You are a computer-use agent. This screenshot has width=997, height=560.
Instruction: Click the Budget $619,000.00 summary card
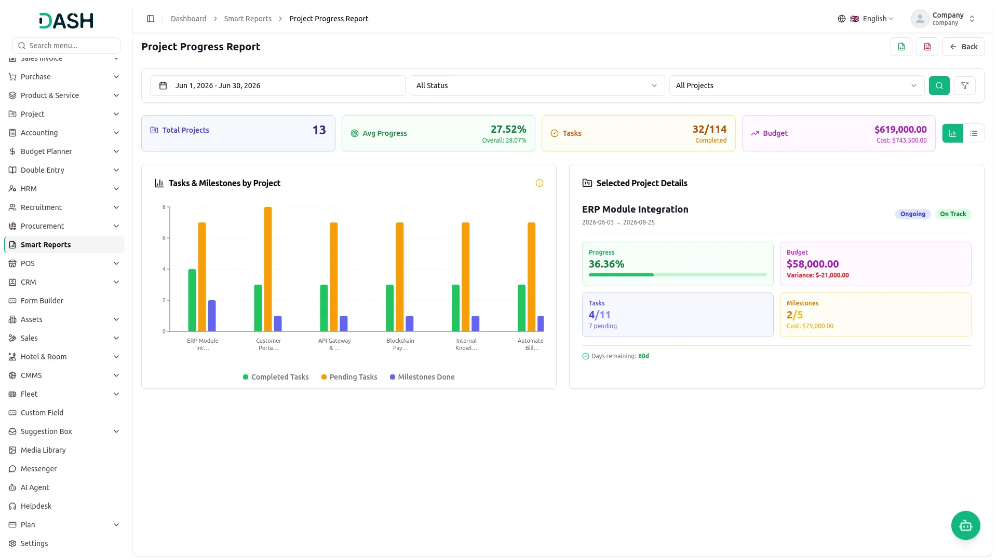pyautogui.click(x=839, y=133)
